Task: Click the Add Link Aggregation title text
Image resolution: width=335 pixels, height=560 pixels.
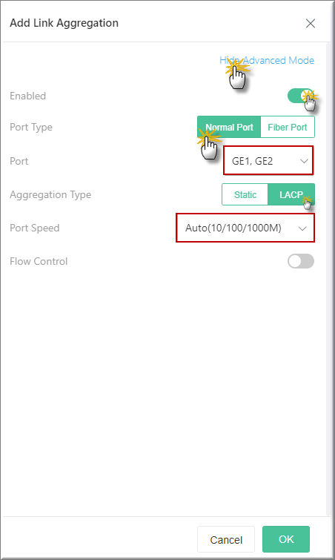Action: (64, 23)
